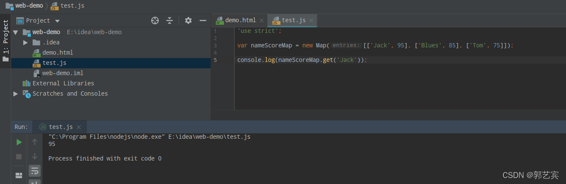
Task: Select demo.html in project tree
Action: click(x=58, y=53)
